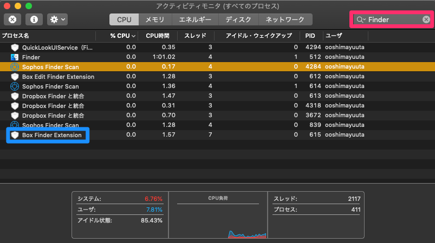
Task: Click user ooshimayuuta in Finder row
Action: coord(345,57)
